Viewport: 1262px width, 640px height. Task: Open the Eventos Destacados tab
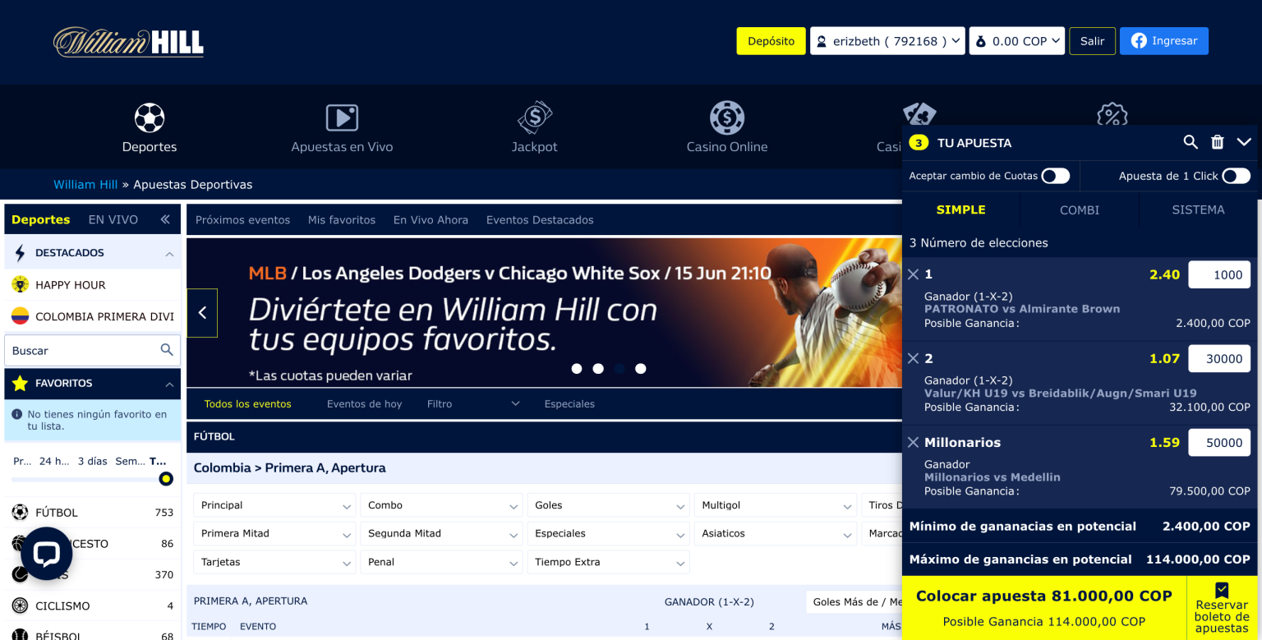pos(540,220)
